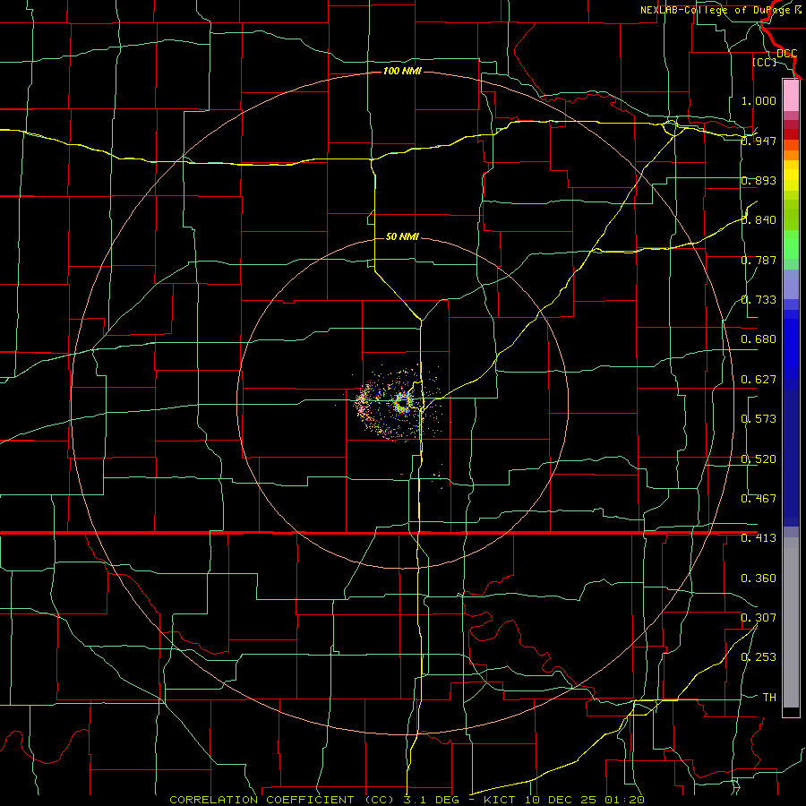
Task: Click the 100 NMI range ring label
Action: (402, 71)
